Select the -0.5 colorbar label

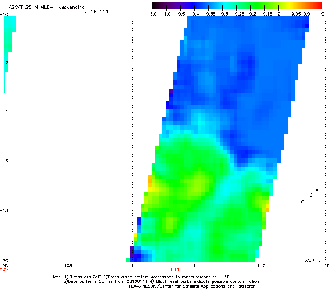click(180, 14)
